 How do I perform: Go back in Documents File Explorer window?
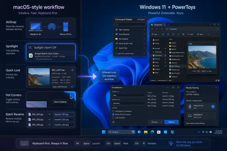tap(152, 29)
